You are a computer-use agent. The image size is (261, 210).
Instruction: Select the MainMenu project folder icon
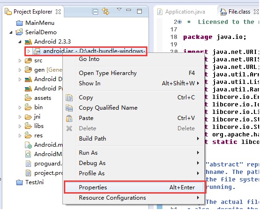pos(19,23)
